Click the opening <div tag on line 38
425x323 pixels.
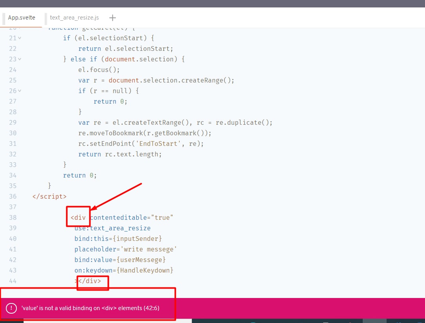[78, 217]
